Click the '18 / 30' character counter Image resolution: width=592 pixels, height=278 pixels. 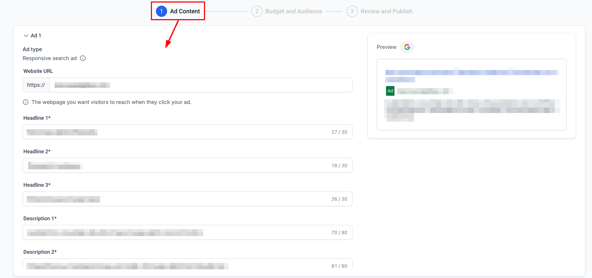click(x=339, y=166)
